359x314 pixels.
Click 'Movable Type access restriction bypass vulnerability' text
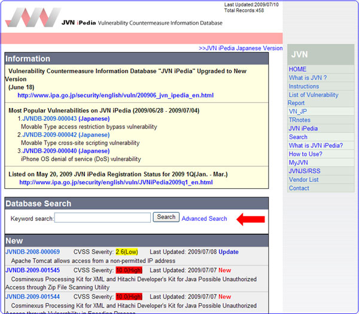pyautogui.click(x=89, y=127)
